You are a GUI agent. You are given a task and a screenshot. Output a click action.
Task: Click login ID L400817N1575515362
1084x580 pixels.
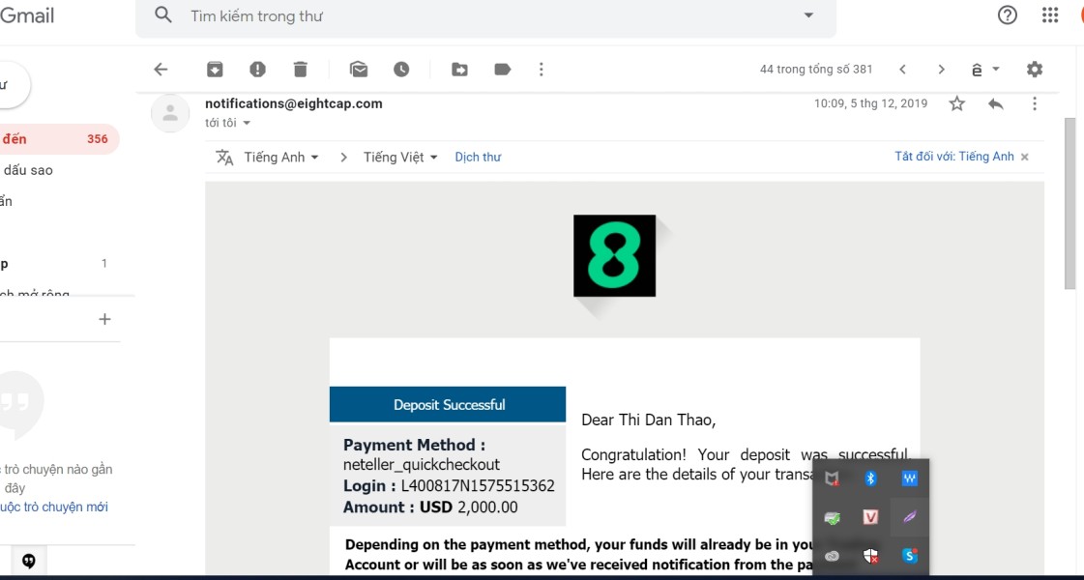pos(478,486)
